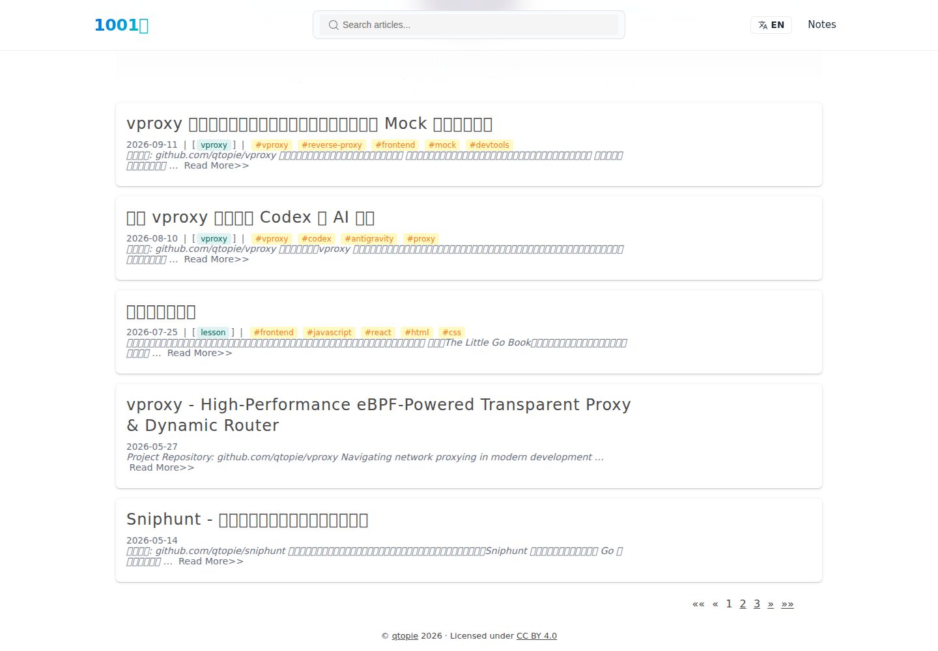Go to the 1001 site logo home link
Screen dimensions: 938x651
coord(122,25)
